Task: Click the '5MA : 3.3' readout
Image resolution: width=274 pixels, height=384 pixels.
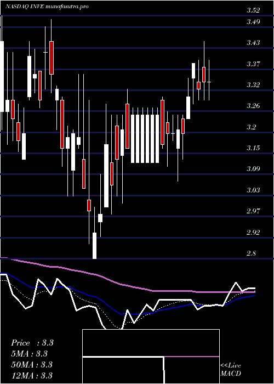Action: (30, 354)
